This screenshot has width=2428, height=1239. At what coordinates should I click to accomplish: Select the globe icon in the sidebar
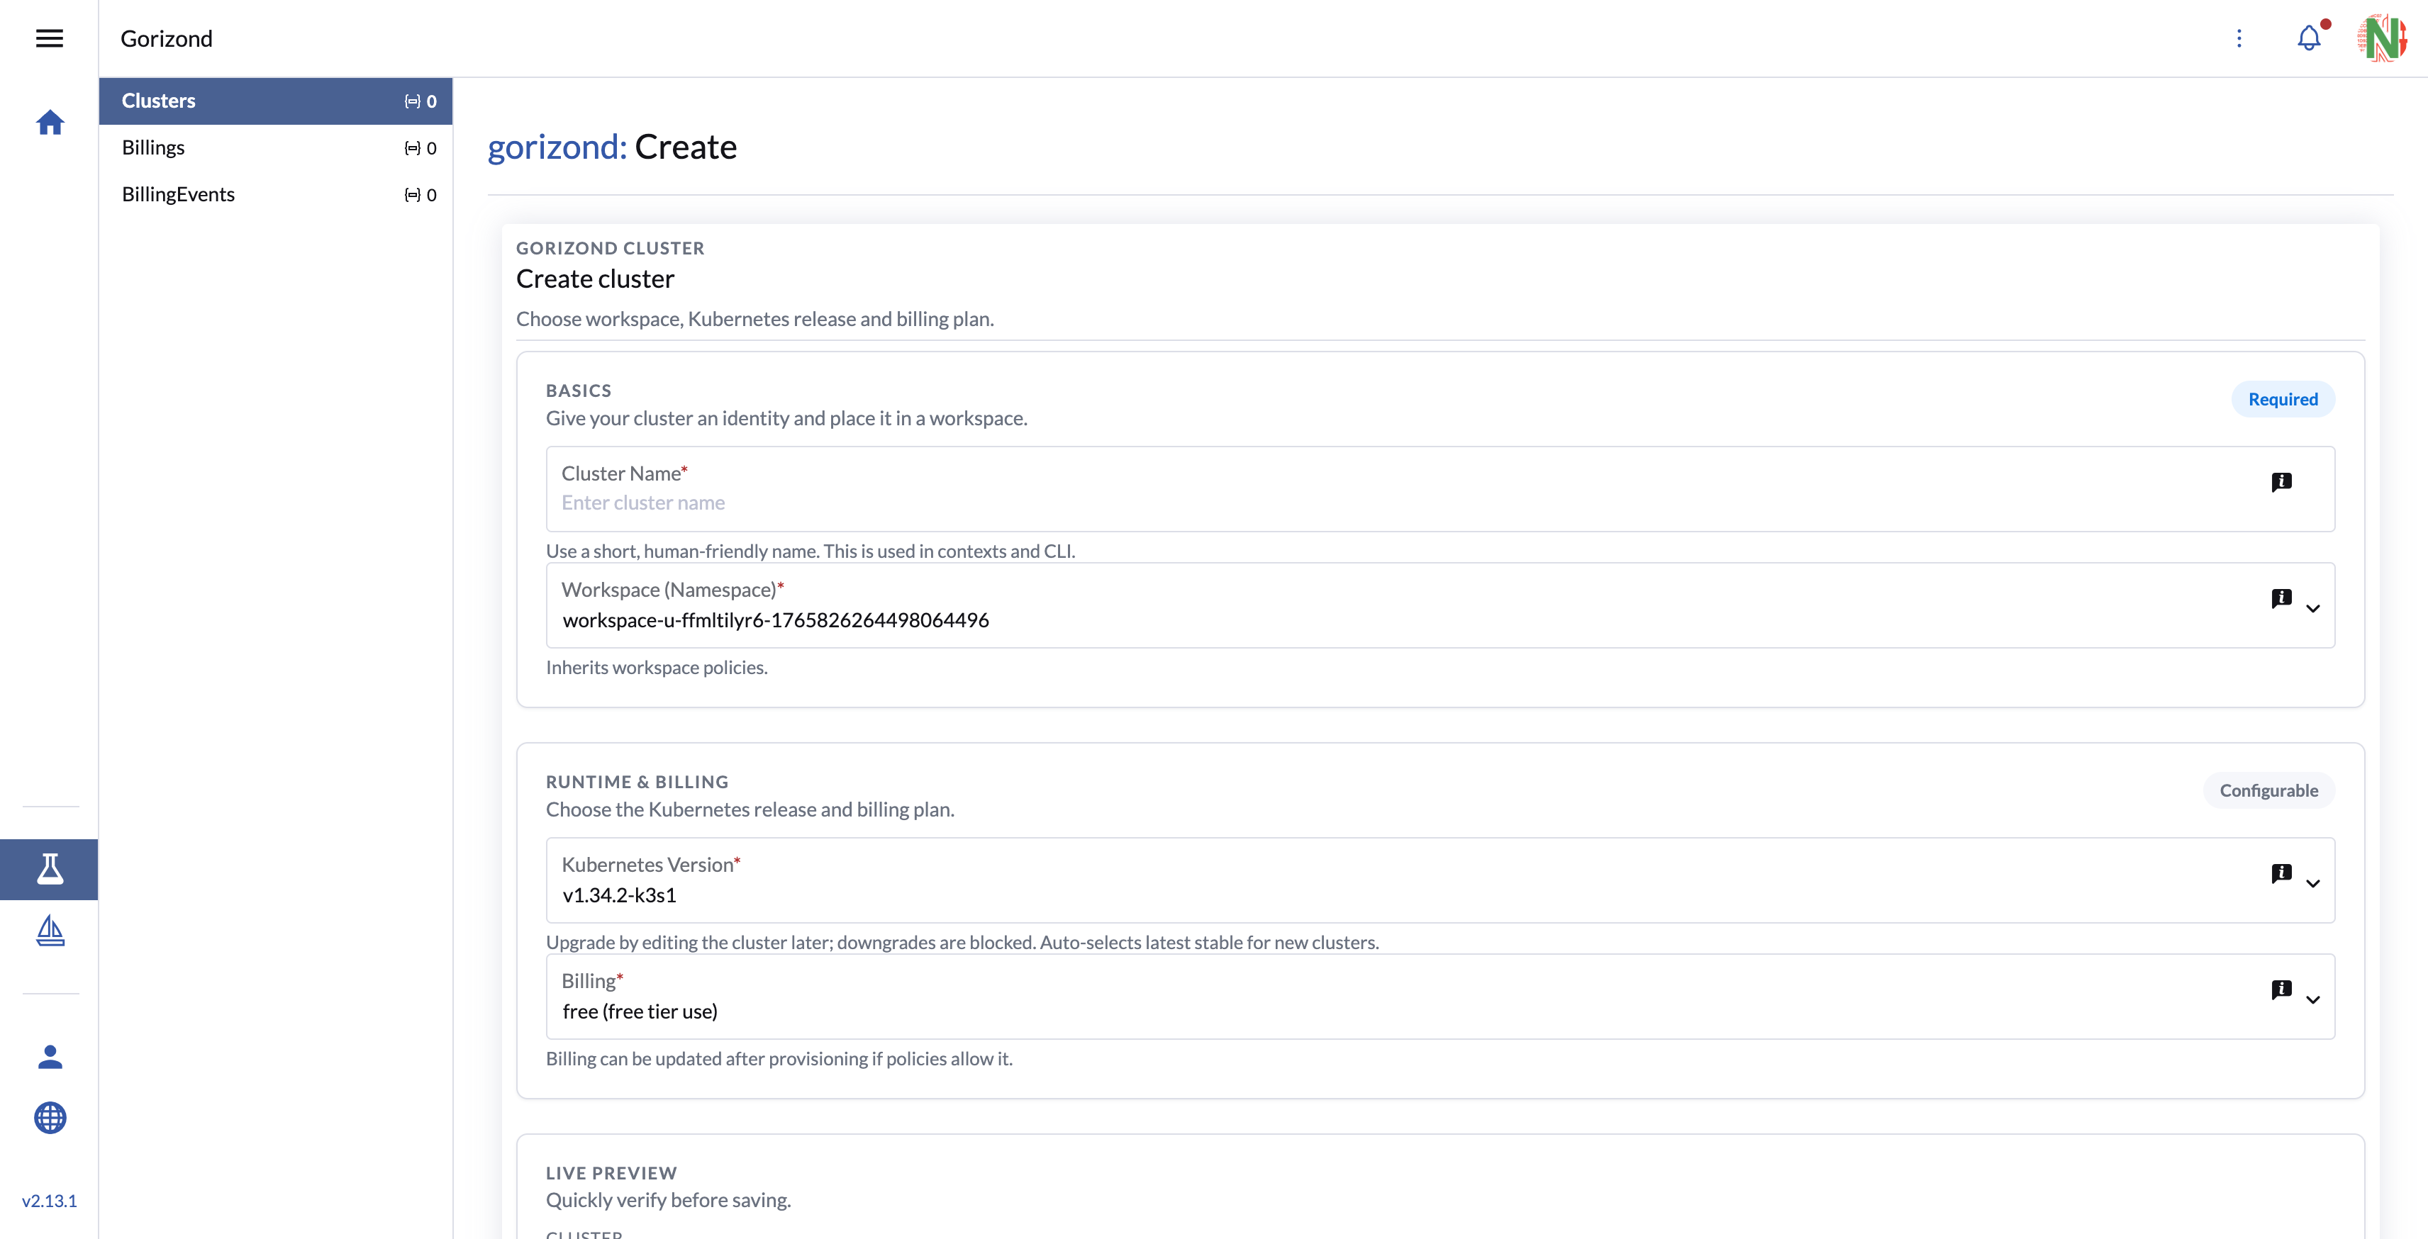click(x=49, y=1119)
